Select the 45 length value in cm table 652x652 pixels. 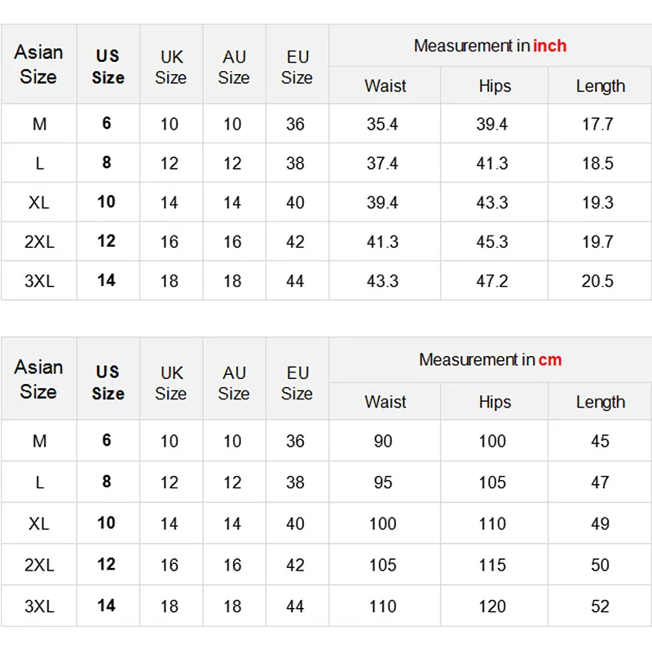click(600, 441)
